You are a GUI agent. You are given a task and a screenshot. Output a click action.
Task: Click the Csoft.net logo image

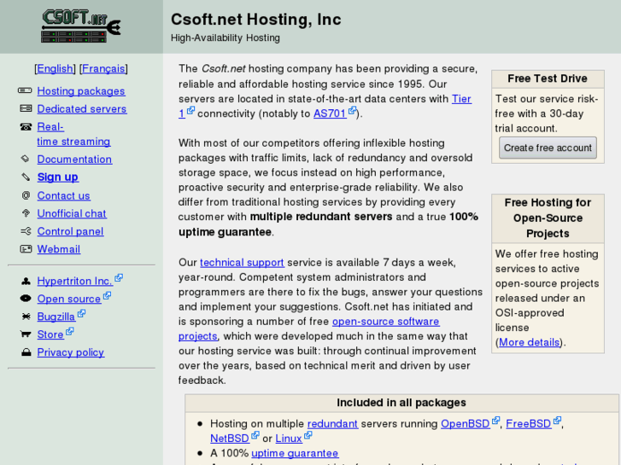[81, 26]
